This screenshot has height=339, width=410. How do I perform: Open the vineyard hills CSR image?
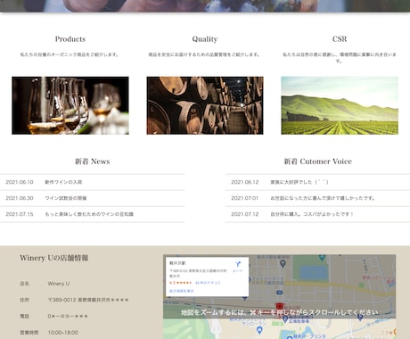[x=340, y=105]
